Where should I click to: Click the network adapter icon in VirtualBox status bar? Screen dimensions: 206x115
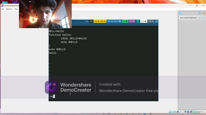(x=178, y=112)
